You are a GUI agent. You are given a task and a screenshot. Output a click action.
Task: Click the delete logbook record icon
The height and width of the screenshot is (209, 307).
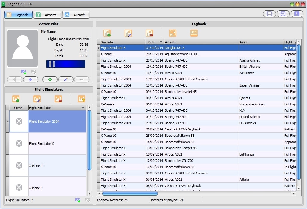pyautogui.click(x=149, y=33)
